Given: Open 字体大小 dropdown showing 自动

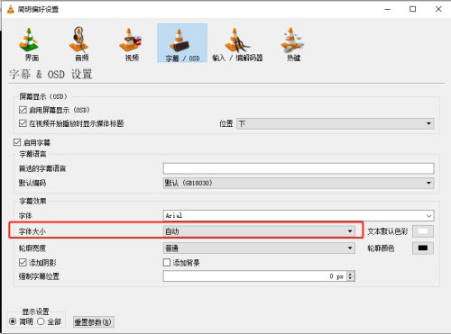Looking at the screenshot, I should point(259,231).
